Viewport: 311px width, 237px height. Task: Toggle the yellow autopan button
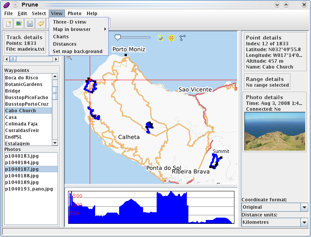pyautogui.click(x=171, y=38)
